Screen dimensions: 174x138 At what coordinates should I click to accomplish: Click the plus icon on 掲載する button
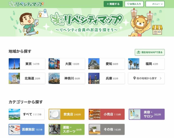coord(108,4)
